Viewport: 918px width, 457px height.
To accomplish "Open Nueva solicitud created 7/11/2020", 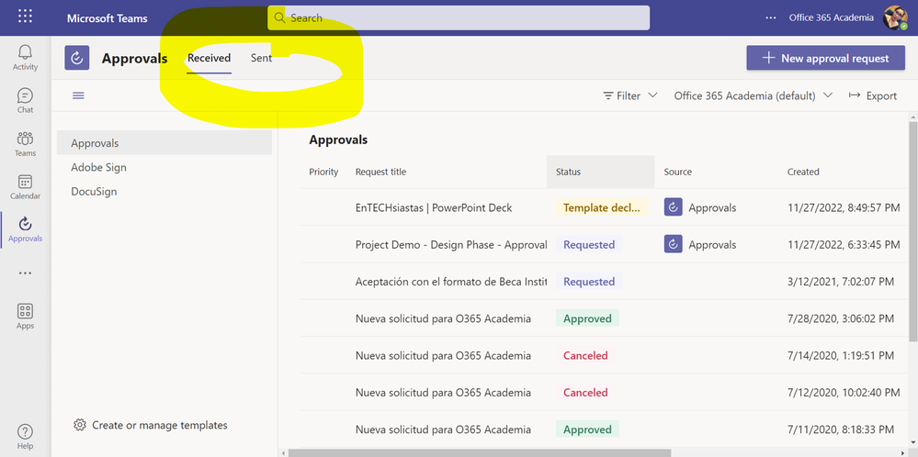I will tap(443, 429).
